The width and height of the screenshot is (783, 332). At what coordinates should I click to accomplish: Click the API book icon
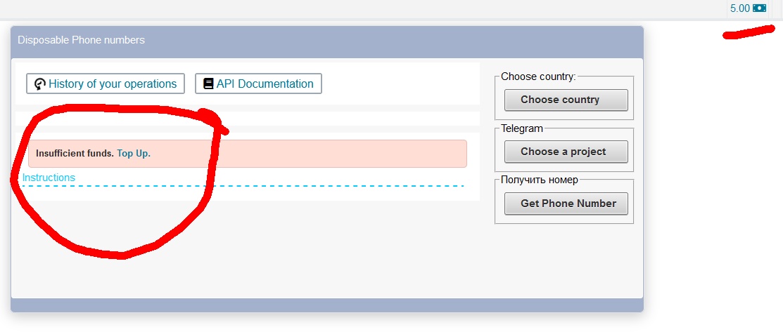coord(209,84)
